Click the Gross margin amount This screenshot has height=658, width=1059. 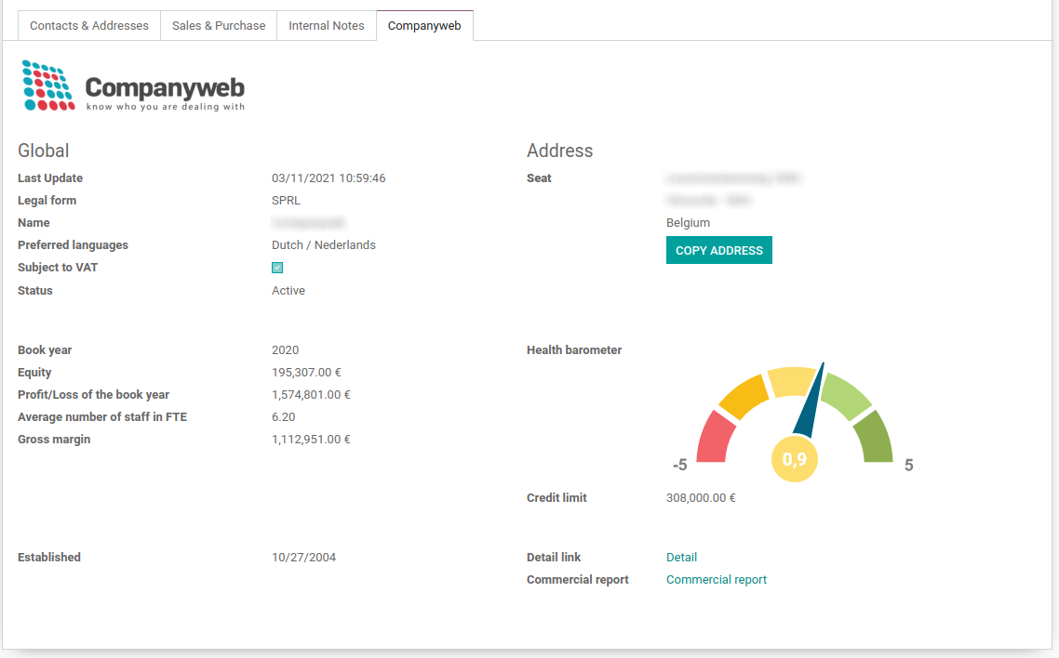[310, 439]
